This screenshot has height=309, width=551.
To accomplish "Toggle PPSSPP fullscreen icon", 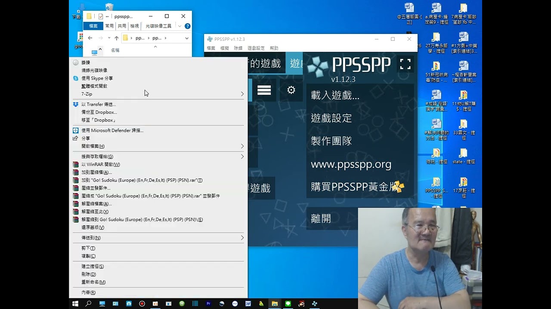I will click(x=406, y=64).
